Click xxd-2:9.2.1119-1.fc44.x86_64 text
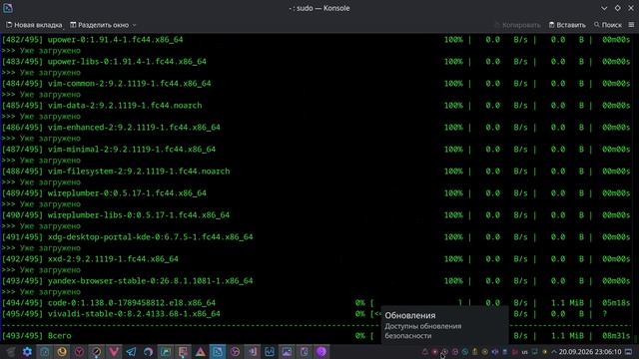Image resolution: width=639 pixels, height=359 pixels. tap(113, 259)
